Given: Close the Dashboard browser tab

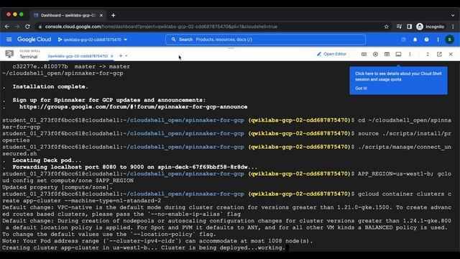Looking at the screenshot, I should coord(101,15).
